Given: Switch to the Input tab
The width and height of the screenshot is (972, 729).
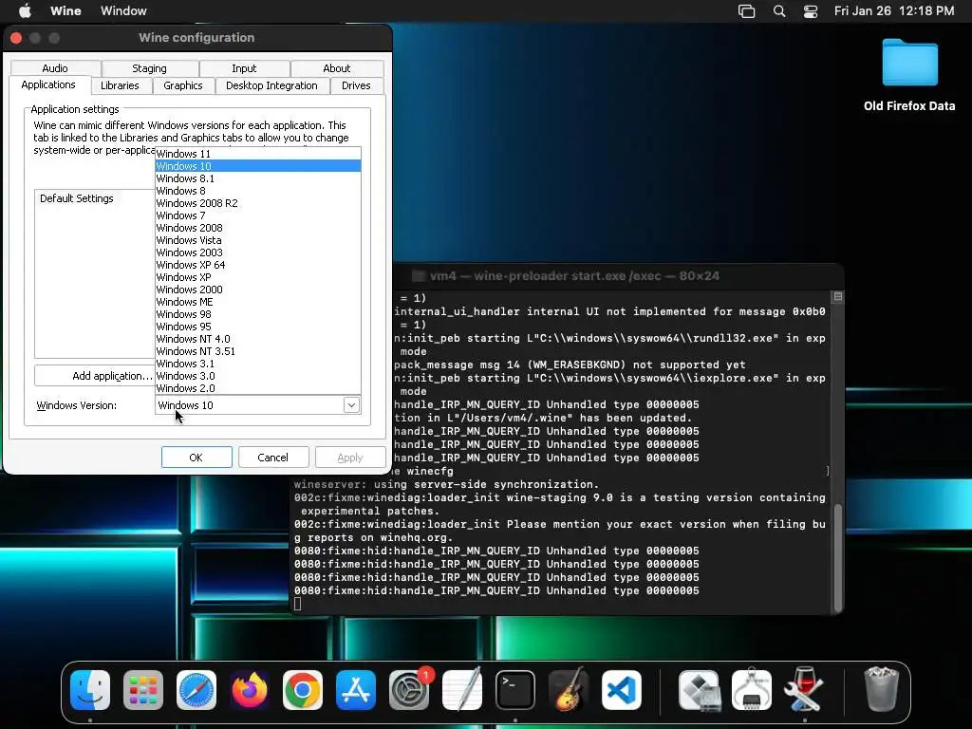Looking at the screenshot, I should pos(244,68).
